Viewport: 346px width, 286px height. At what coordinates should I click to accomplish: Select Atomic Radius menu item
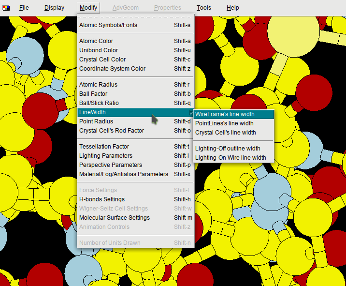(135, 85)
